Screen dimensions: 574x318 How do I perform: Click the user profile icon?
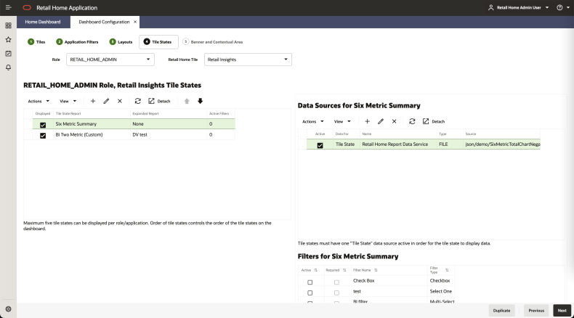(491, 8)
